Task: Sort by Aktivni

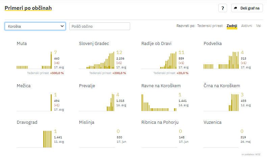Action: pos(246,26)
